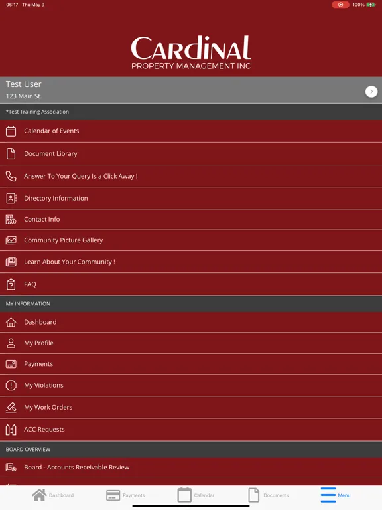Switch to the Documents bottom tab label
Image resolution: width=382 pixels, height=510 pixels.
[x=276, y=495]
